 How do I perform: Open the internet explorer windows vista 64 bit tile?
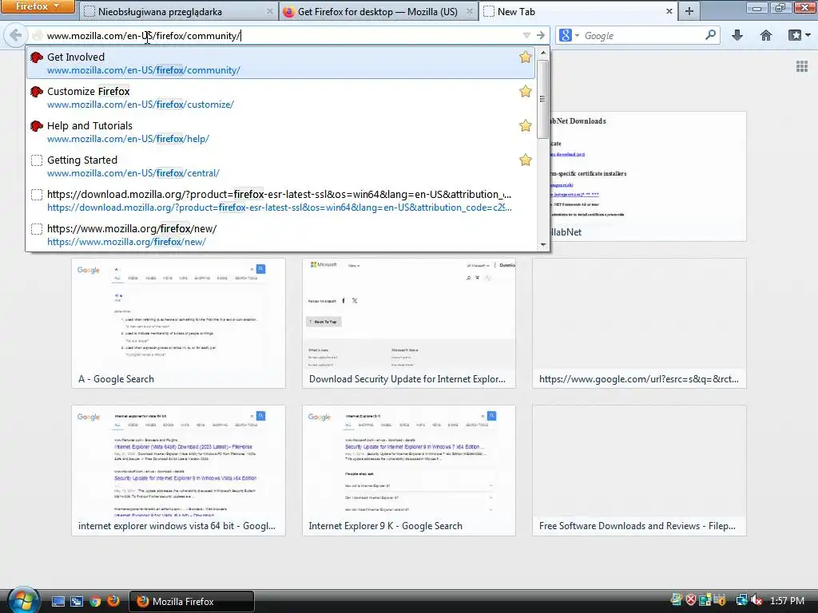tap(178, 470)
